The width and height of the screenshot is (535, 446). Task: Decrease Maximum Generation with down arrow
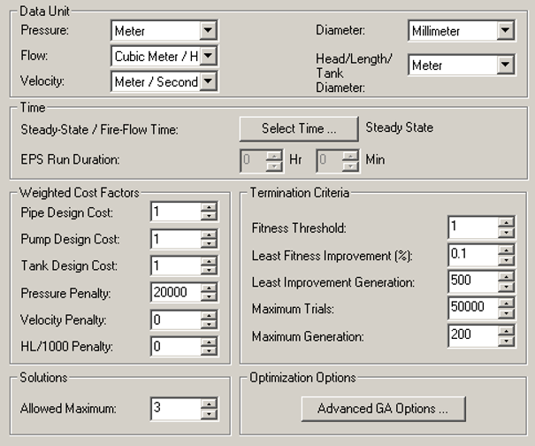click(506, 341)
